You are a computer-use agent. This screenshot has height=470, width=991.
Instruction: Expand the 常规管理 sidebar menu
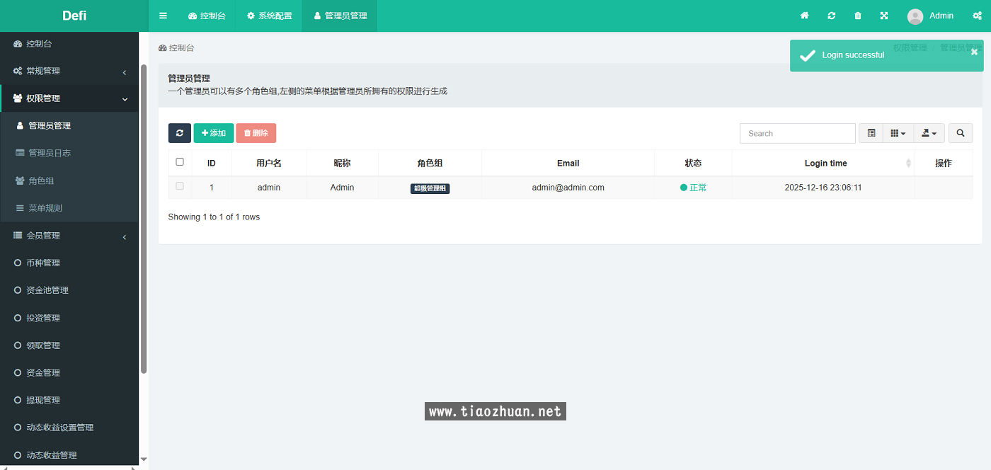(x=69, y=71)
